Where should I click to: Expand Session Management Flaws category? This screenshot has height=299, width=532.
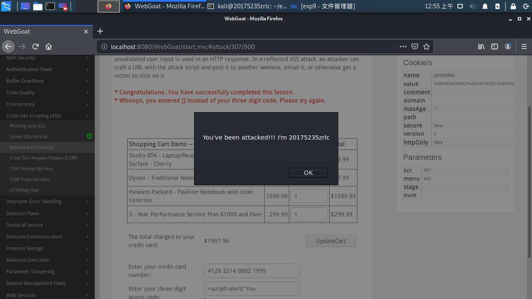point(47,283)
